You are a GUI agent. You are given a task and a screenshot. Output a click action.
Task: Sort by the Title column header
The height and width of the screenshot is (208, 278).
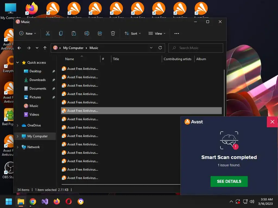tap(116, 59)
